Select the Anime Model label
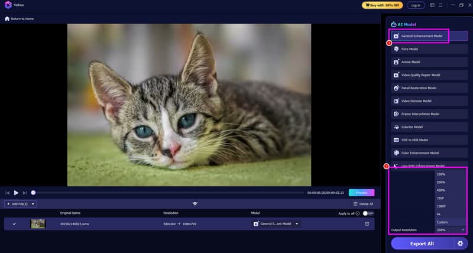This screenshot has height=253, width=473. [x=410, y=62]
